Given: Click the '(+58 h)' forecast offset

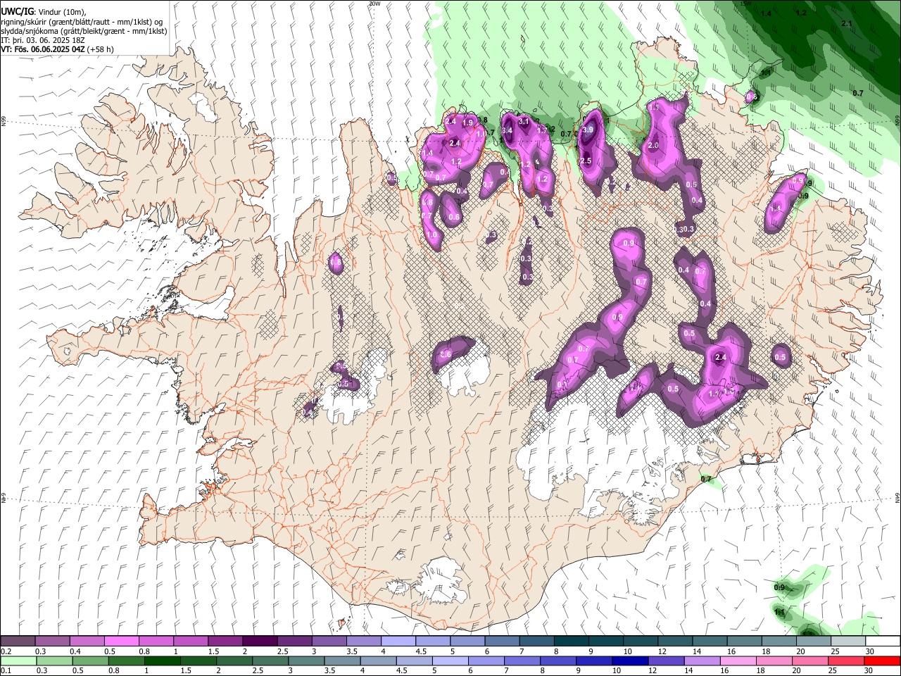Looking at the screenshot, I should pyautogui.click(x=101, y=49).
